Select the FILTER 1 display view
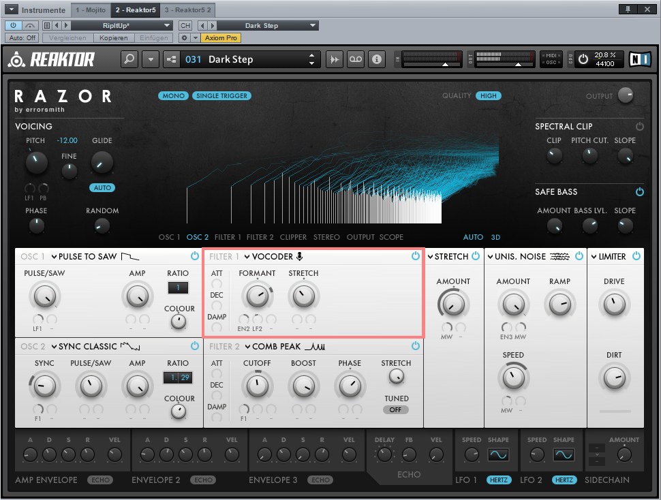This screenshot has width=661, height=500. (228, 237)
